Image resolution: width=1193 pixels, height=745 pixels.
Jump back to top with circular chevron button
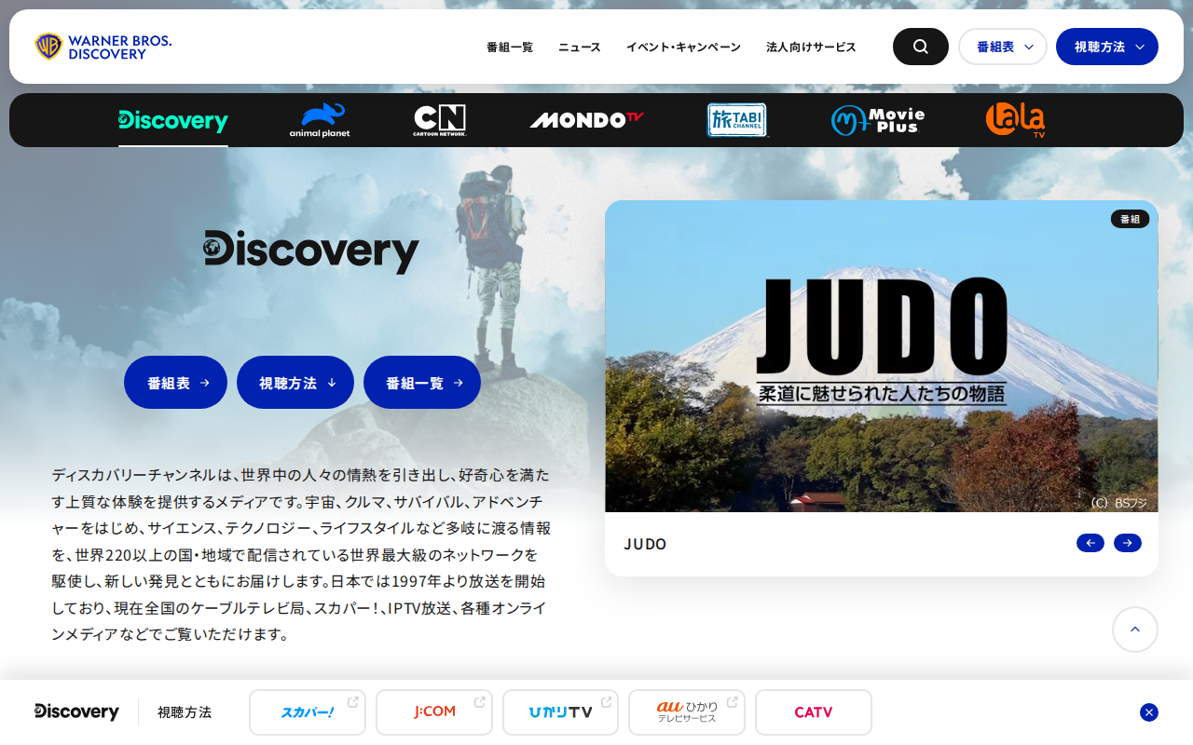[1135, 630]
